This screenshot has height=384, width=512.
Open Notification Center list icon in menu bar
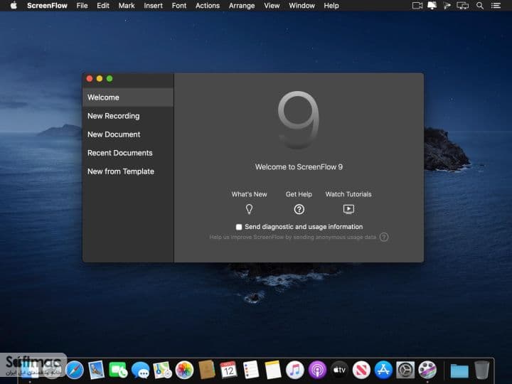(496, 6)
